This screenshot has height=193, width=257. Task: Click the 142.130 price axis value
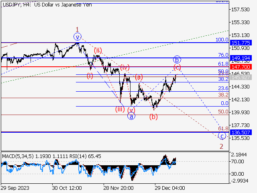(240, 100)
